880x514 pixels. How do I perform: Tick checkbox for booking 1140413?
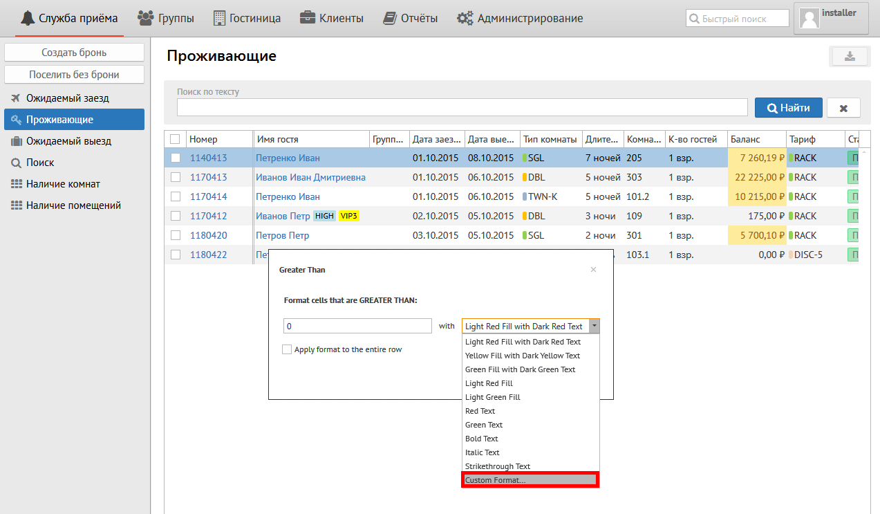176,158
